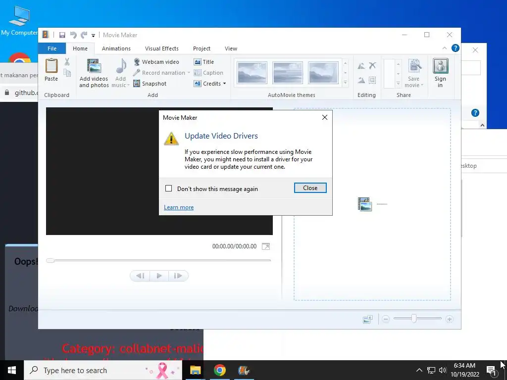507x380 pixels.
Task: Zoom time scale out minus button
Action: pyautogui.click(x=385, y=319)
